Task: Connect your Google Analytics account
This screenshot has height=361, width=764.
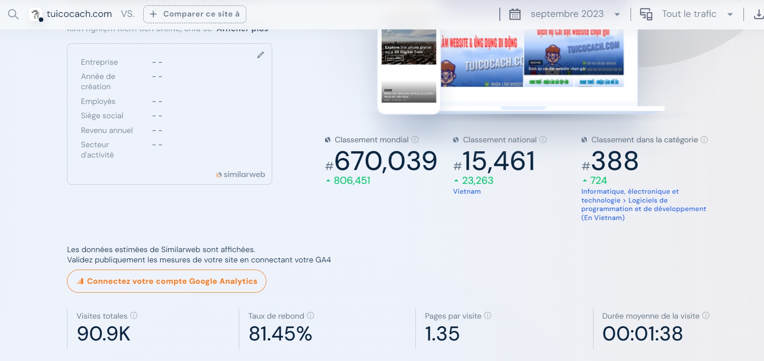Action: pos(166,281)
